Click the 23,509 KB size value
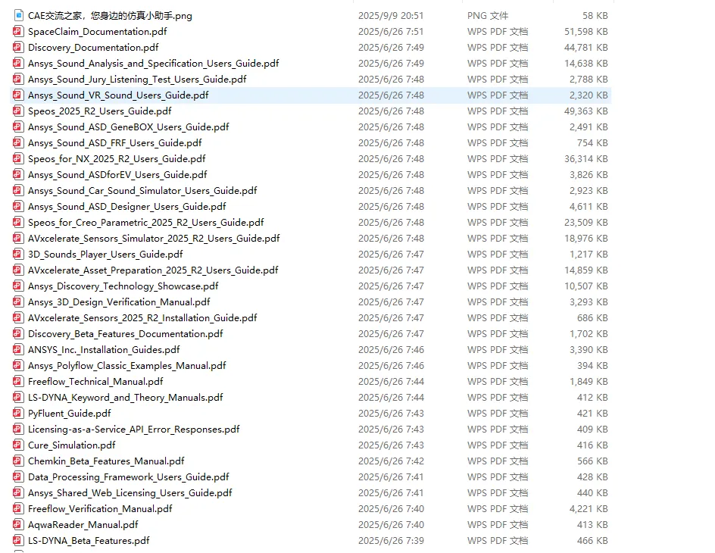The image size is (715, 553). pos(586,223)
